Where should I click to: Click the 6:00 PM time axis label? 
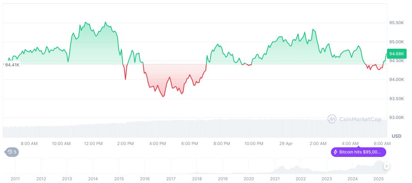pos(189,143)
